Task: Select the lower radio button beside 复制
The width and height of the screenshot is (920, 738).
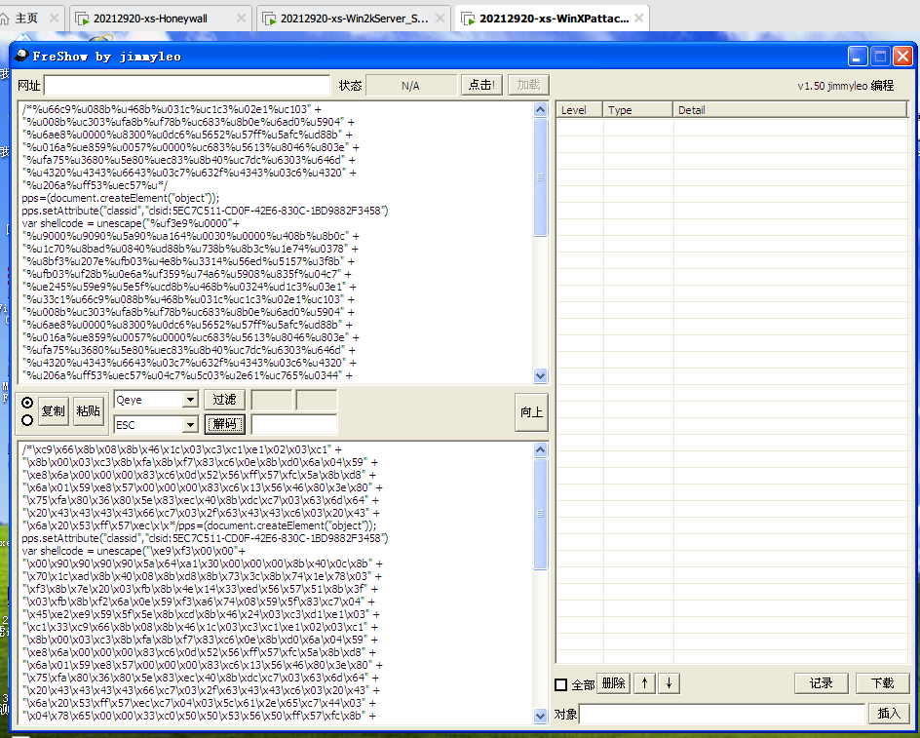Action: click(x=27, y=420)
